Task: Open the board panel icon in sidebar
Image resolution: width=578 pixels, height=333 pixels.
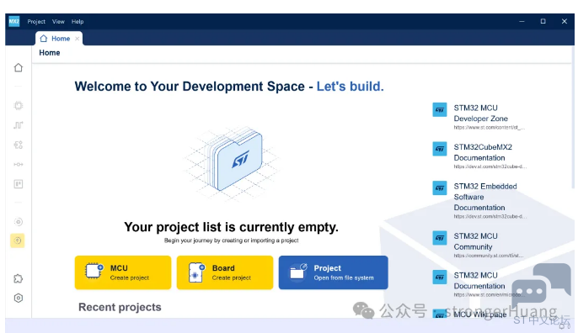Action: click(18, 184)
